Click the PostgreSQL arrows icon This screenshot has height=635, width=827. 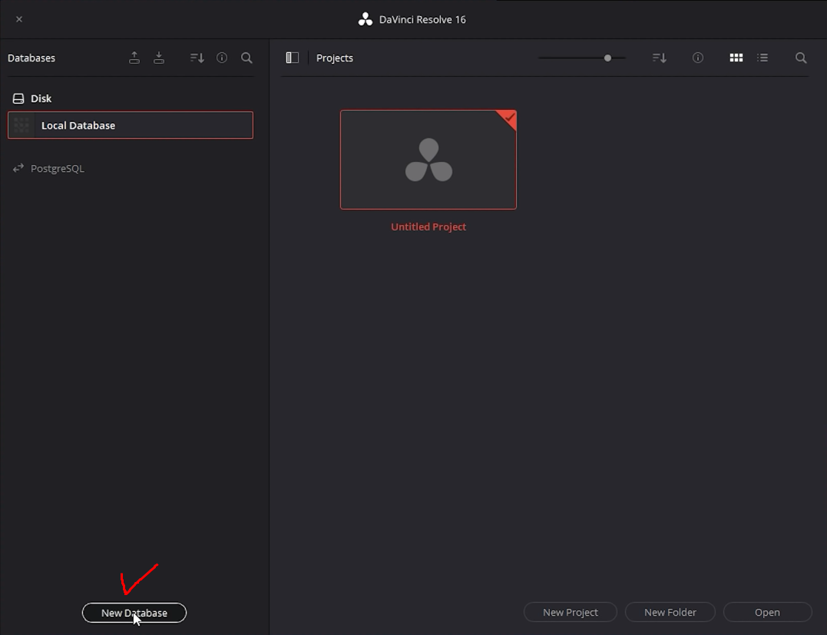tap(18, 168)
